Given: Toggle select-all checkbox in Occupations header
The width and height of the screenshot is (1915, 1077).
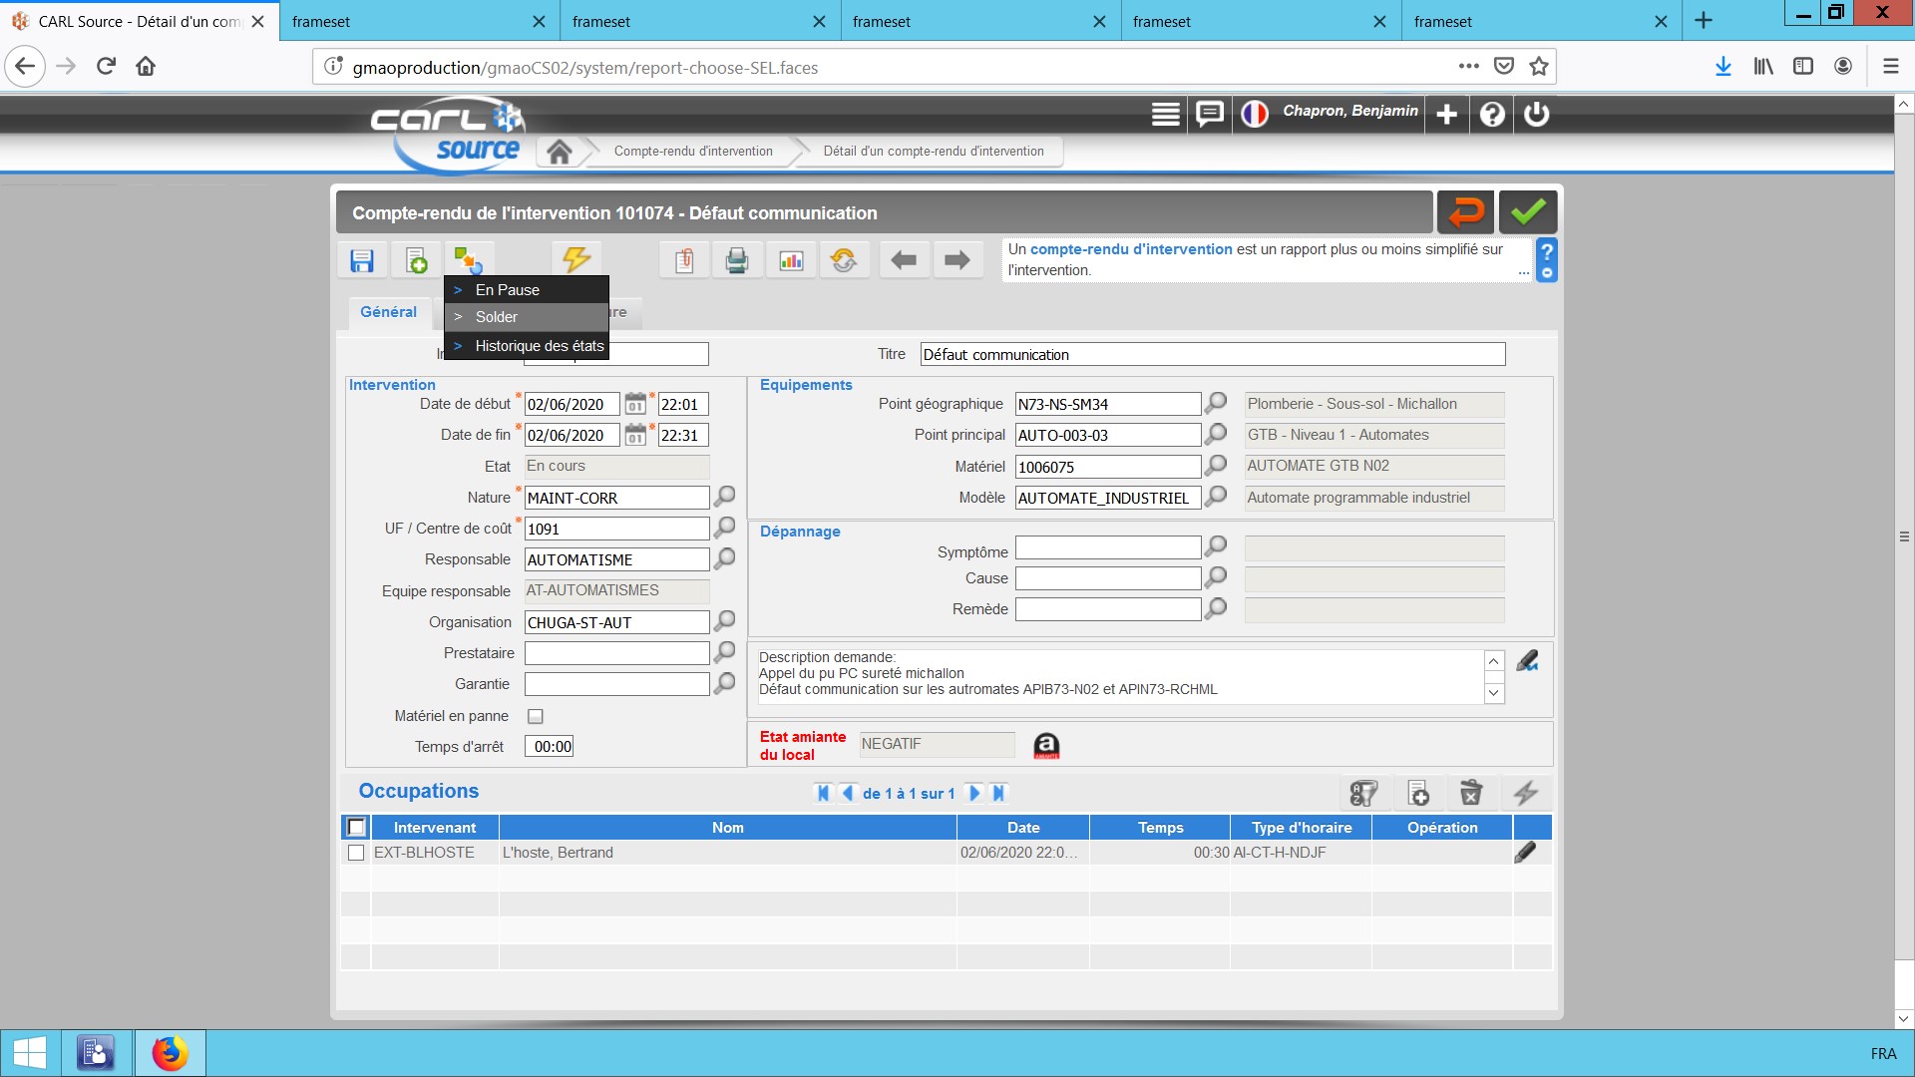Looking at the screenshot, I should click(x=356, y=828).
